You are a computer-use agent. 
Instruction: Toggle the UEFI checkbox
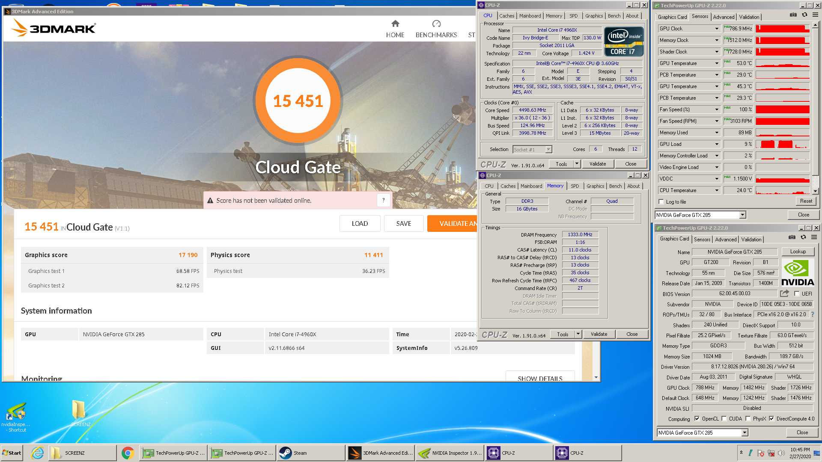[797, 294]
